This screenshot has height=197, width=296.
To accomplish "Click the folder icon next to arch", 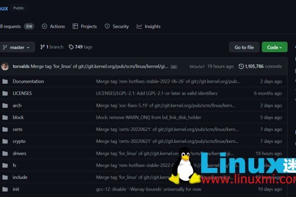I will click(x=5, y=105).
